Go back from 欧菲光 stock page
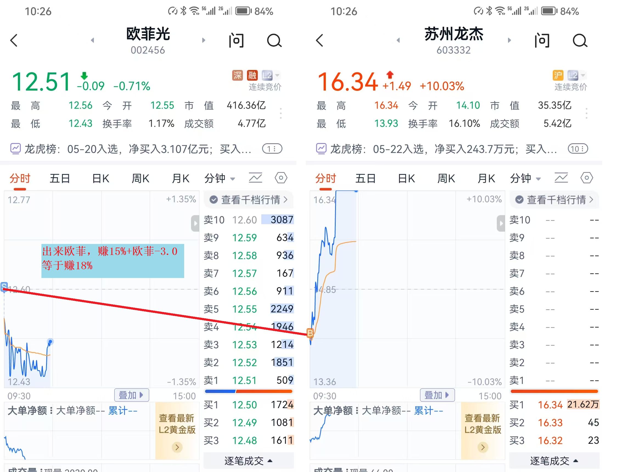The width and height of the screenshot is (617, 472). (14, 40)
